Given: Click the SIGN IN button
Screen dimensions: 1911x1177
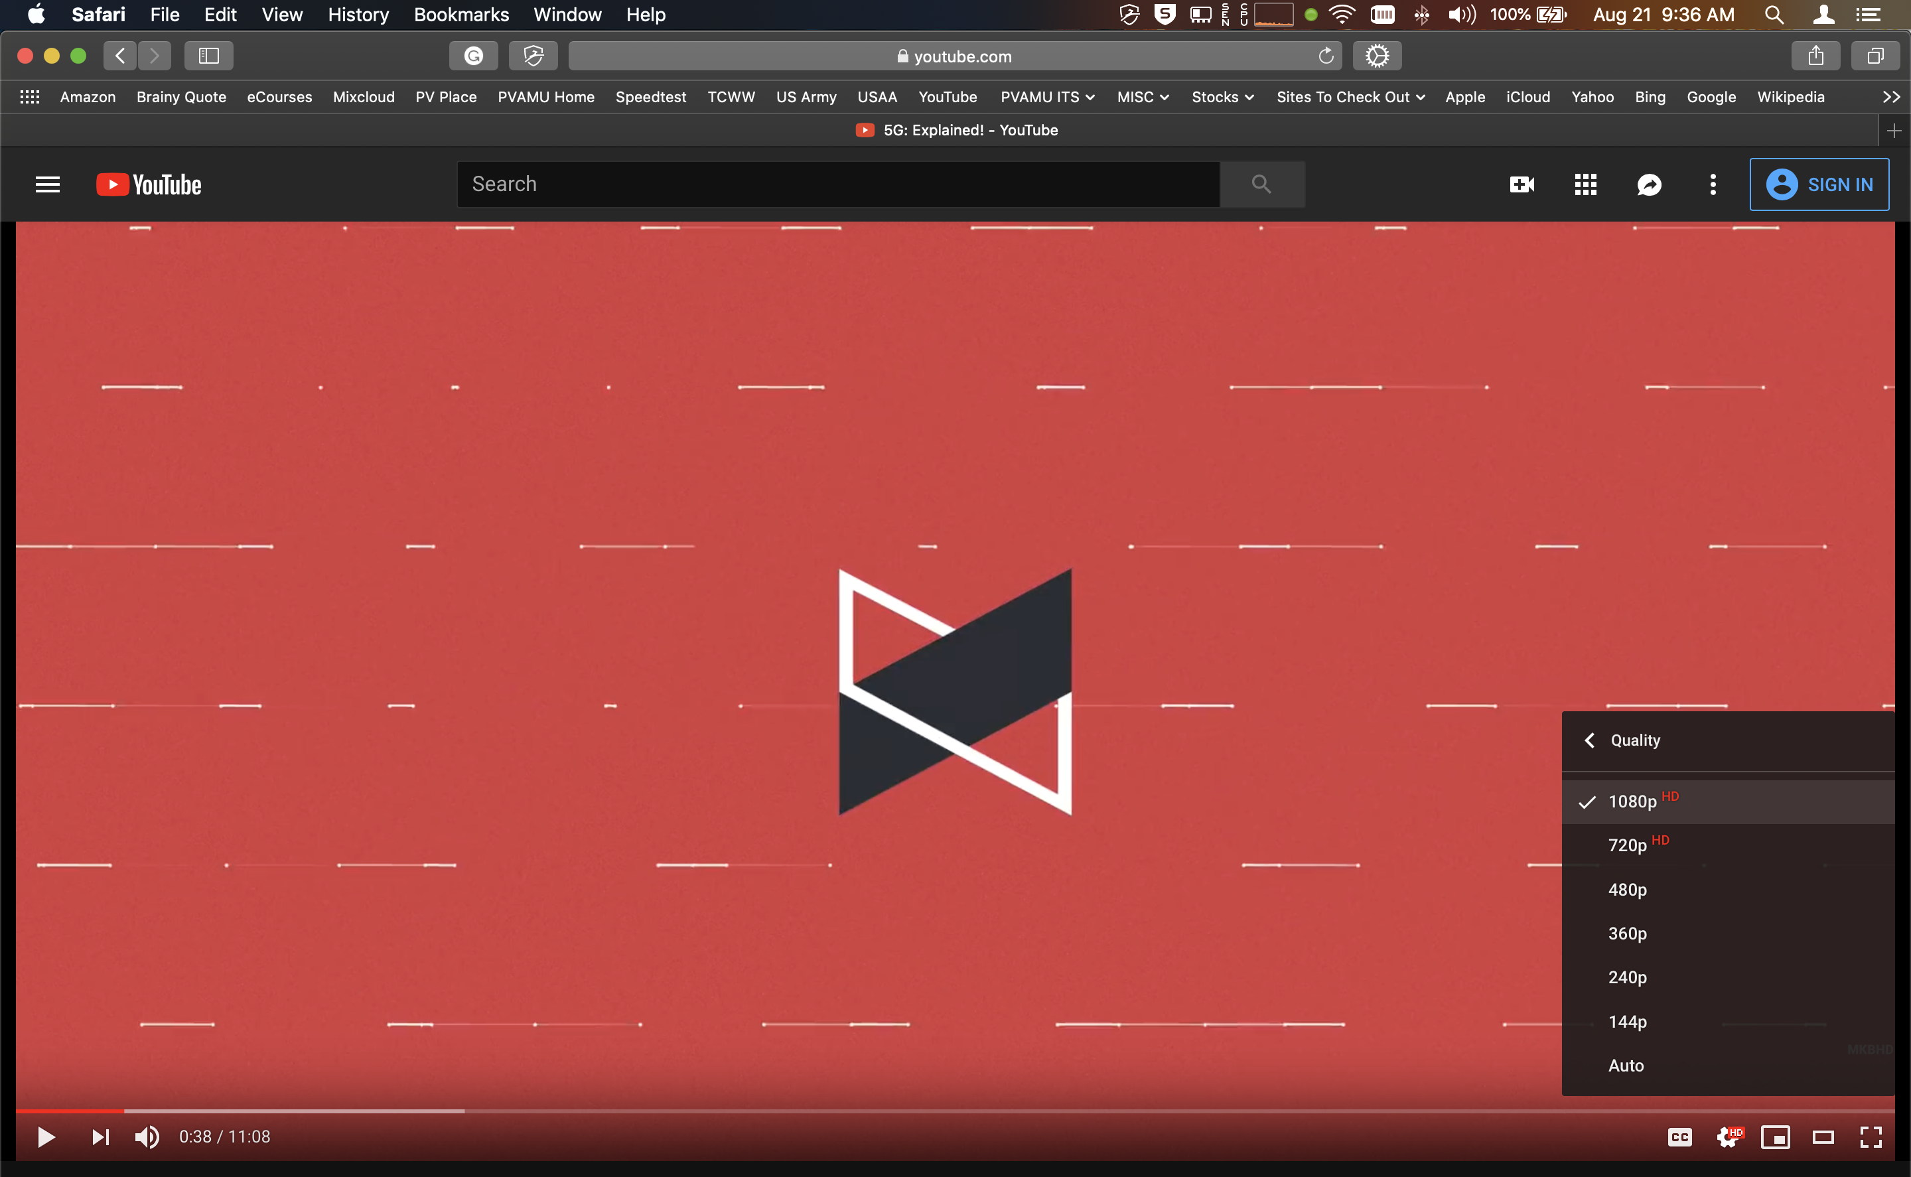Looking at the screenshot, I should click(x=1819, y=184).
